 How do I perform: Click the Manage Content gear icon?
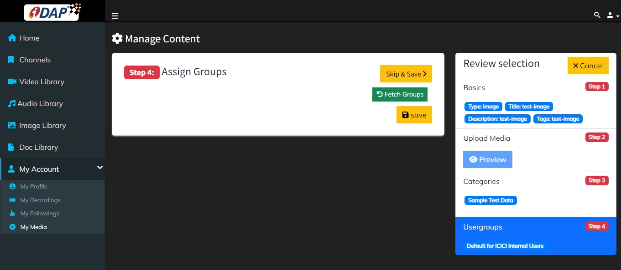(x=117, y=39)
